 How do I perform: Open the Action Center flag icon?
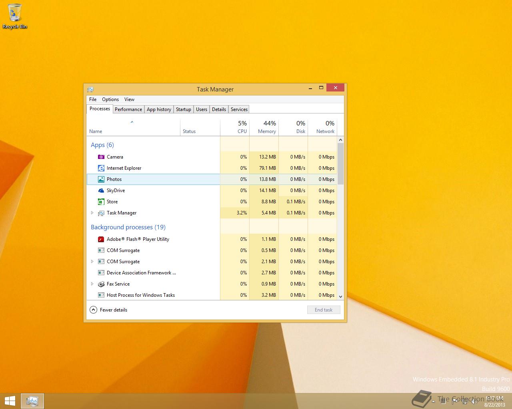pos(454,401)
